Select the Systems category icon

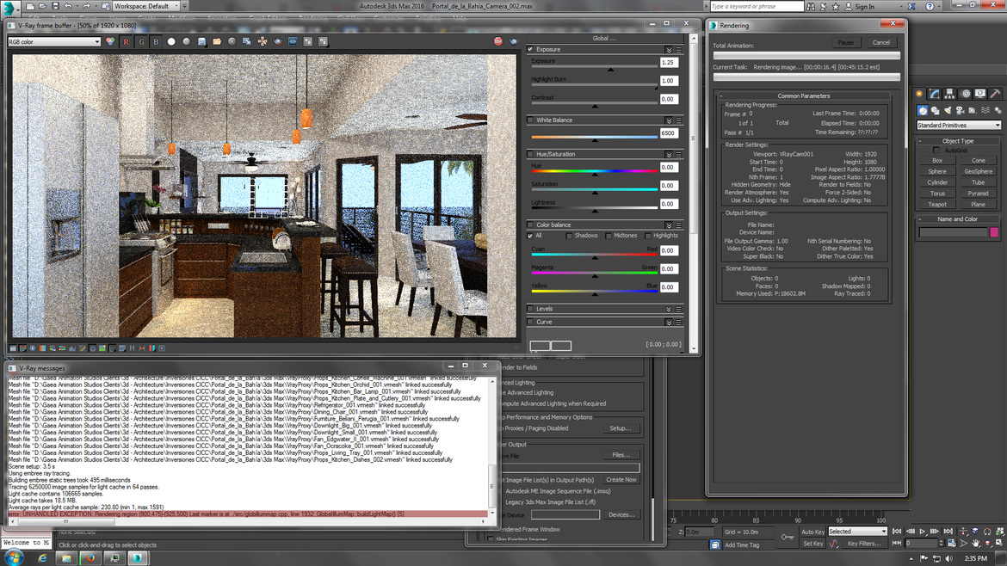(998, 110)
